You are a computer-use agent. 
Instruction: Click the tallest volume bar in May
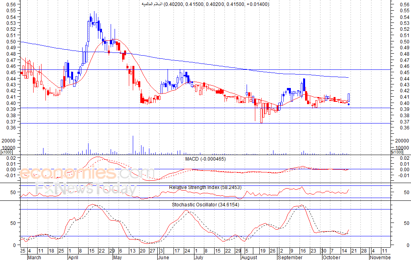coord(133,145)
